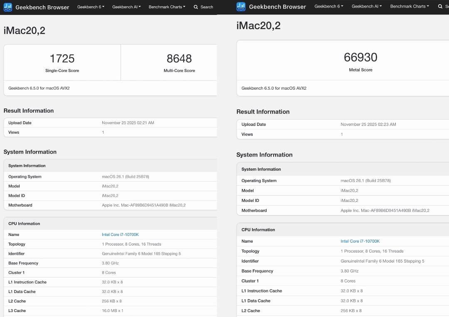Expand Benchmark Charts in the right window navbar
The image size is (449, 317).
coord(409,6)
